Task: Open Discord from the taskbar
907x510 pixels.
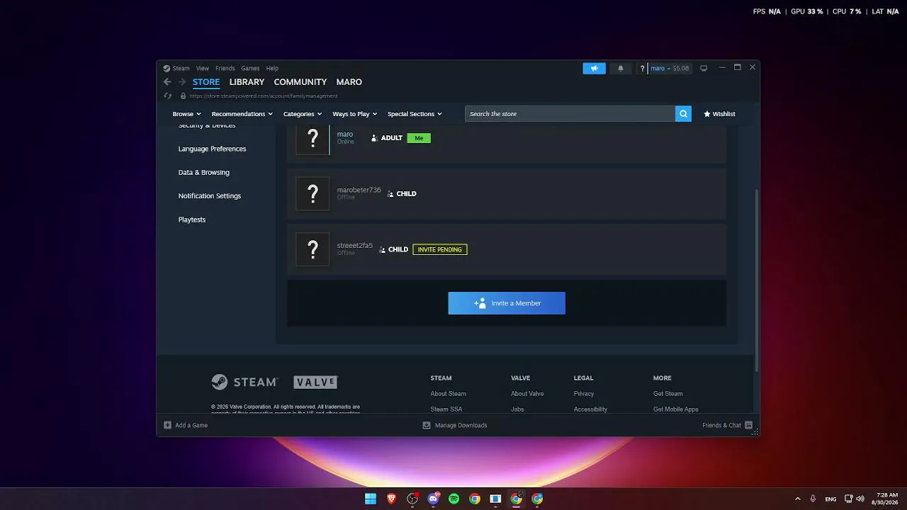Action: [x=434, y=499]
